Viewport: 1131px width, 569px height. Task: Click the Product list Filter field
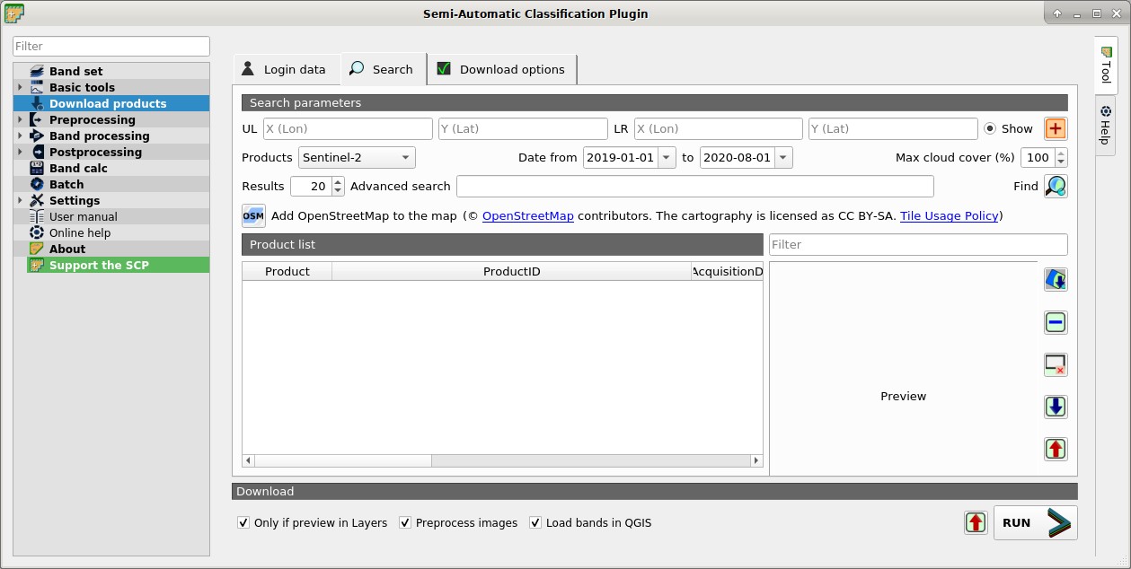[918, 244]
